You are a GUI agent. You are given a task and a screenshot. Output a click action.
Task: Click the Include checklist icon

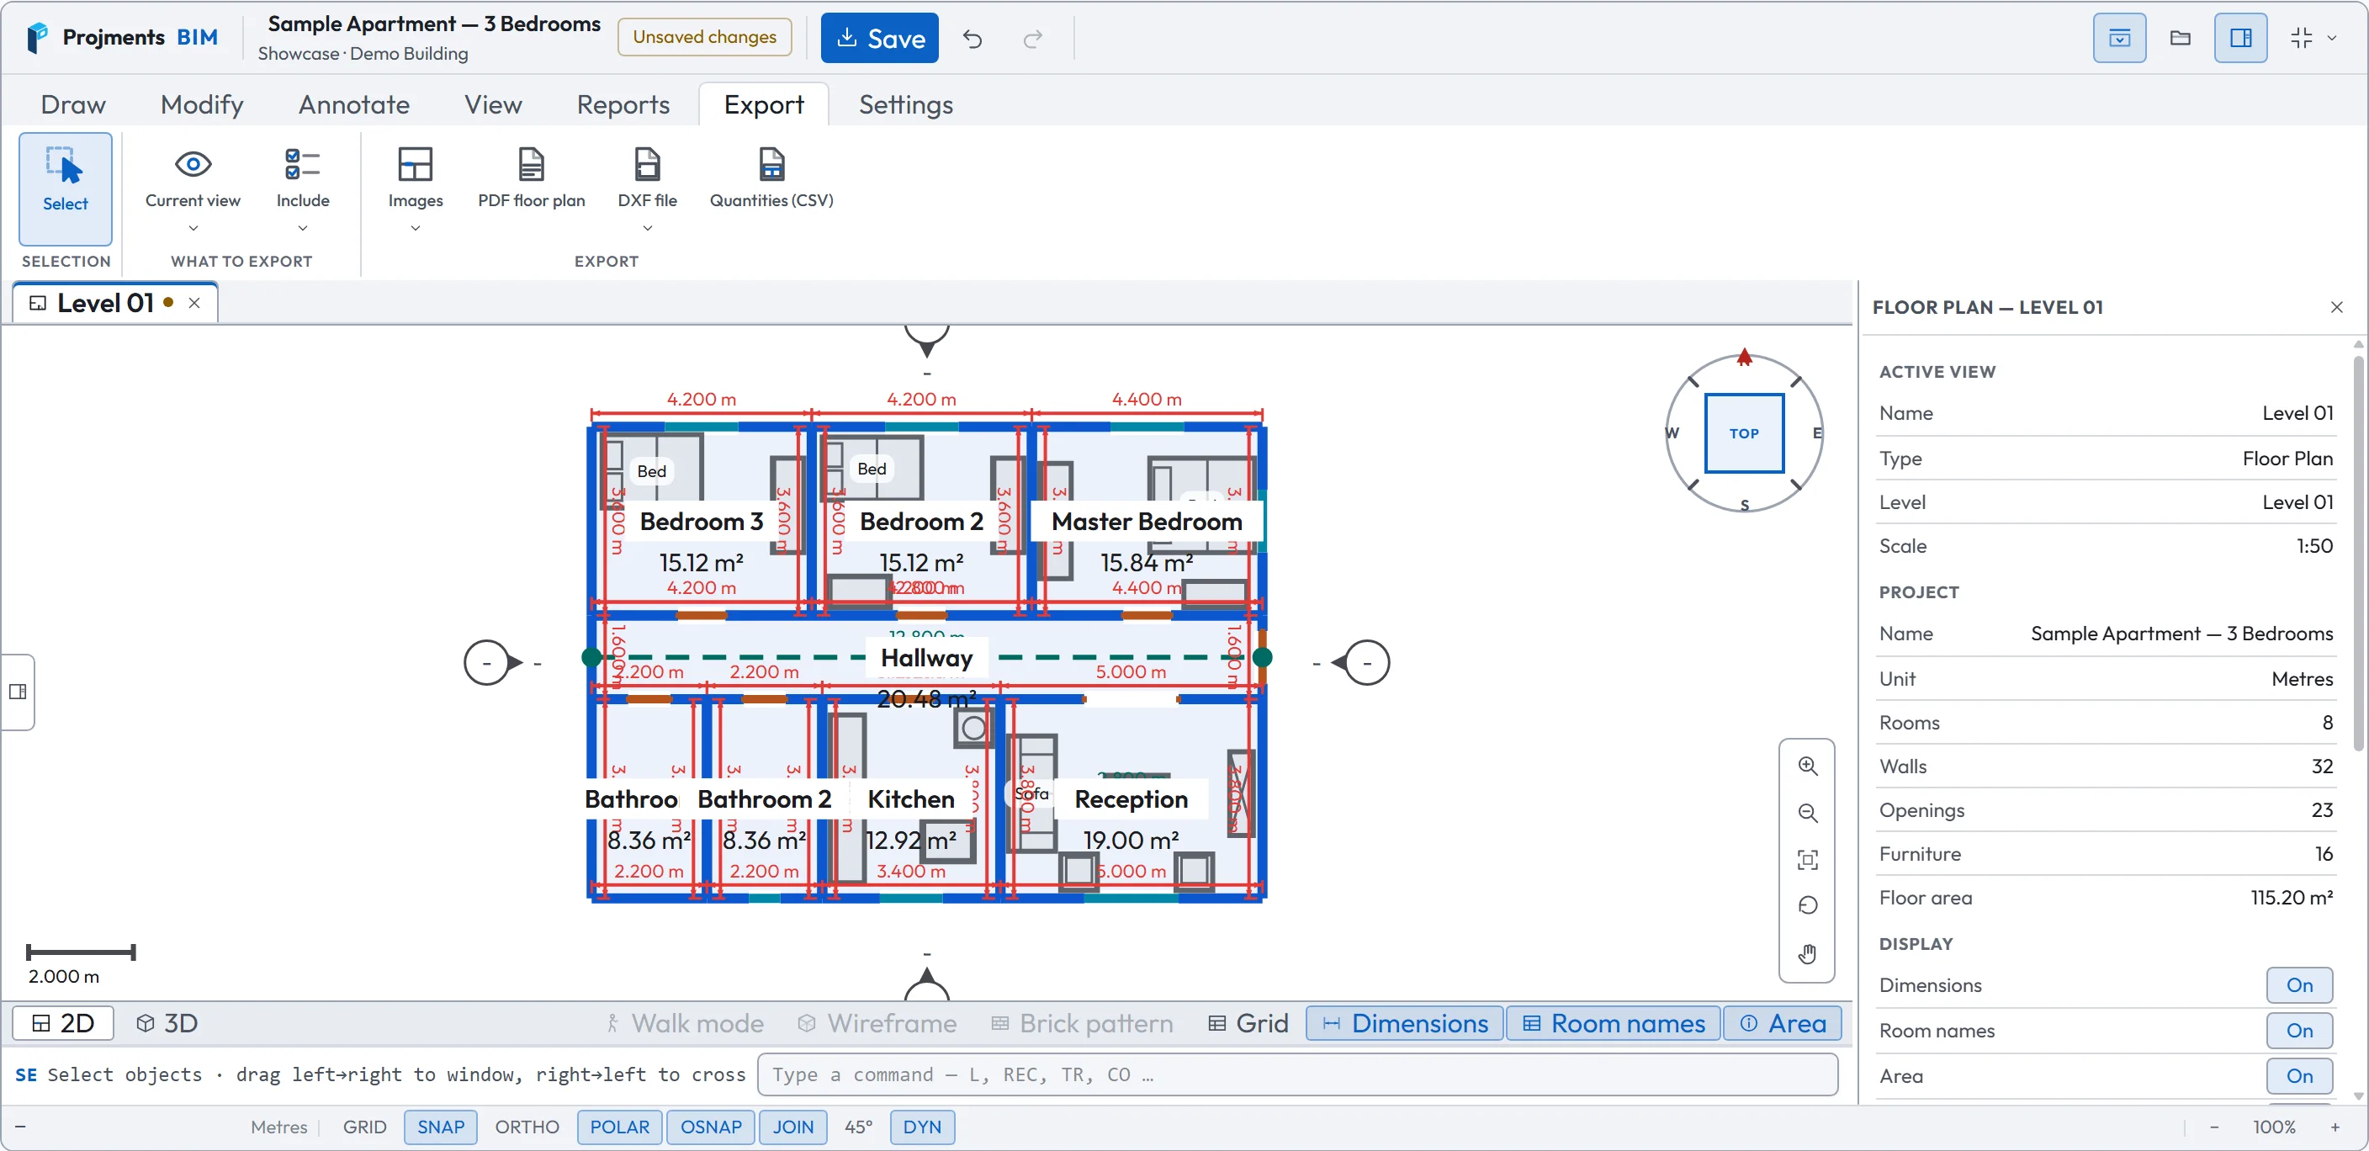[303, 165]
